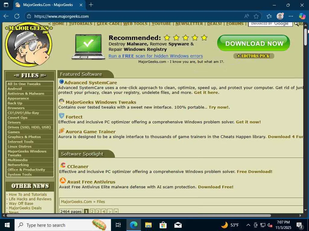Click the Google enhanced search field
Viewport: 309px width, 231px height.
(270, 24)
